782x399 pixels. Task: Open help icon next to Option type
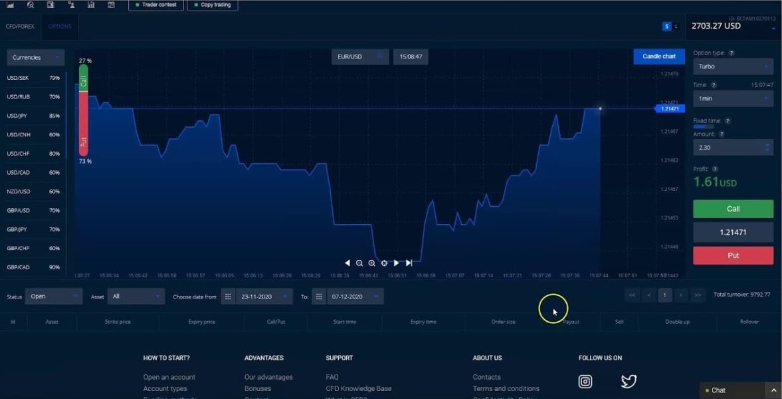pos(732,53)
